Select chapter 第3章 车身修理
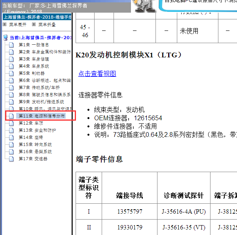 34,59
